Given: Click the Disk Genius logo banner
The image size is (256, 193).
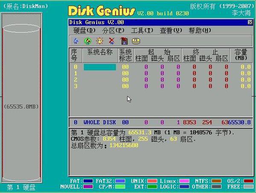Looking at the screenshot, I should point(102,11).
